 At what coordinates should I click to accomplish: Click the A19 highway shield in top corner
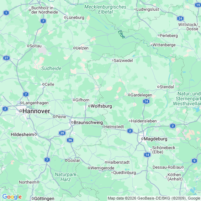coord(198,5)
